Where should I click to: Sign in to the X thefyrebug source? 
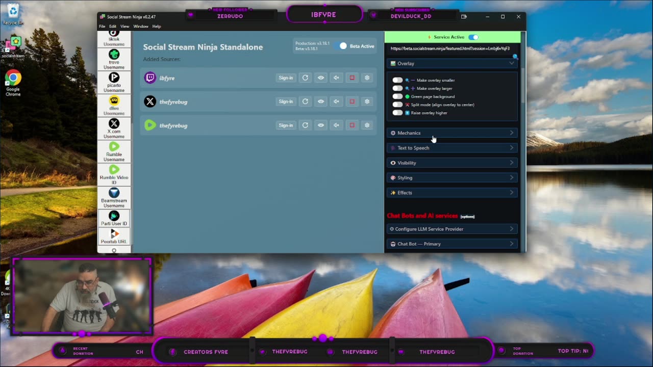(x=286, y=101)
